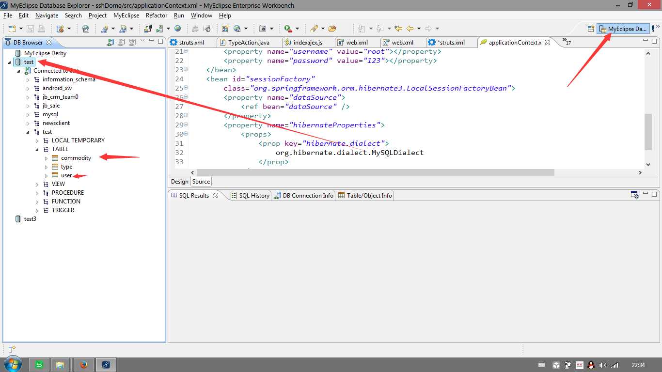Click the Open Perspective icon
Viewport: 662px width, 372px height.
pyautogui.click(x=591, y=29)
